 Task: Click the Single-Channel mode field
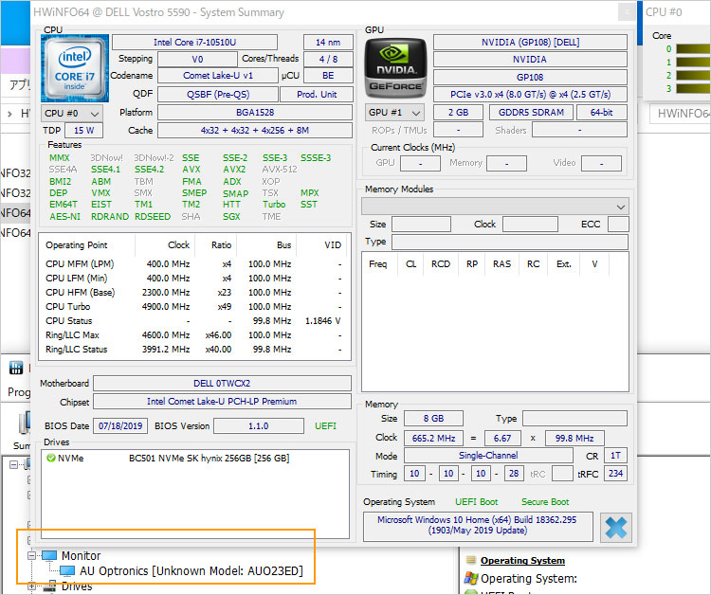point(488,456)
